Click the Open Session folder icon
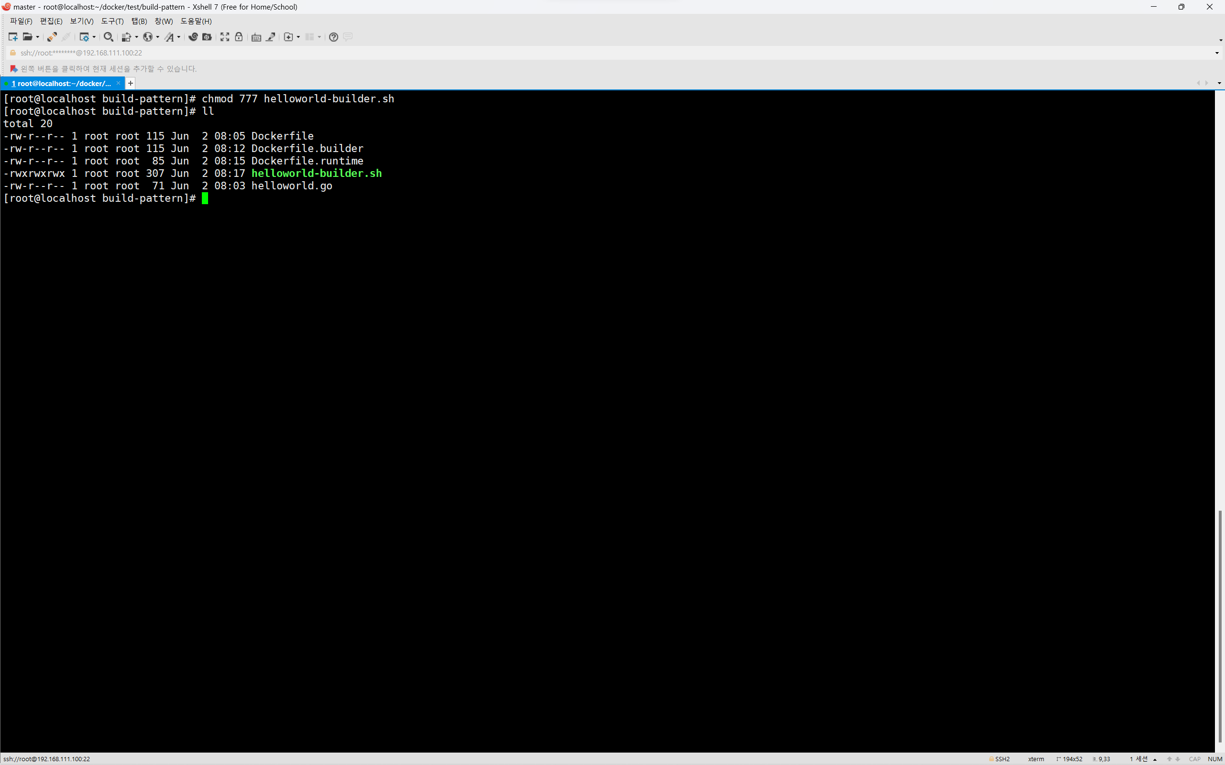Screen dimensions: 1225x765 tap(27, 37)
